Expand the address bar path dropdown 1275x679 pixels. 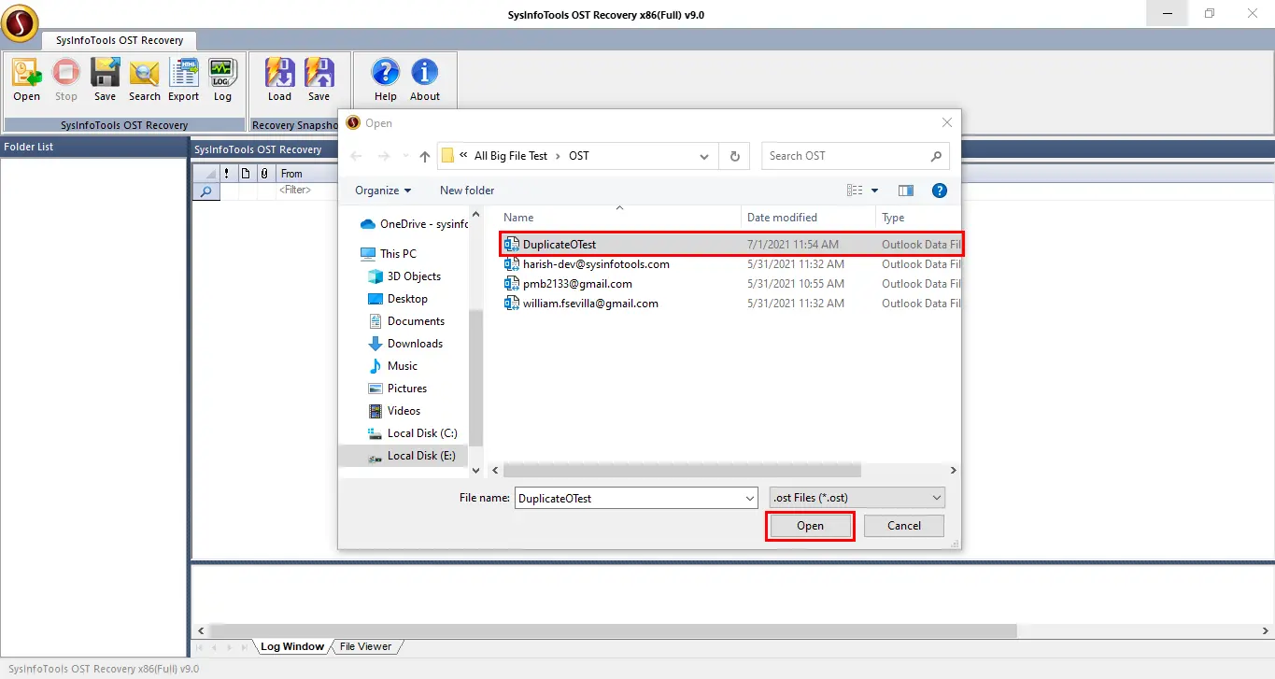coord(706,156)
